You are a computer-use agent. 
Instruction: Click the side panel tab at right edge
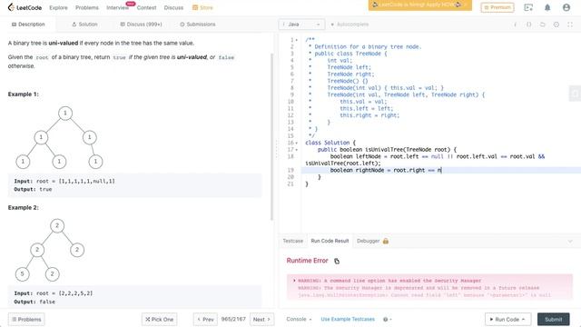(x=575, y=94)
